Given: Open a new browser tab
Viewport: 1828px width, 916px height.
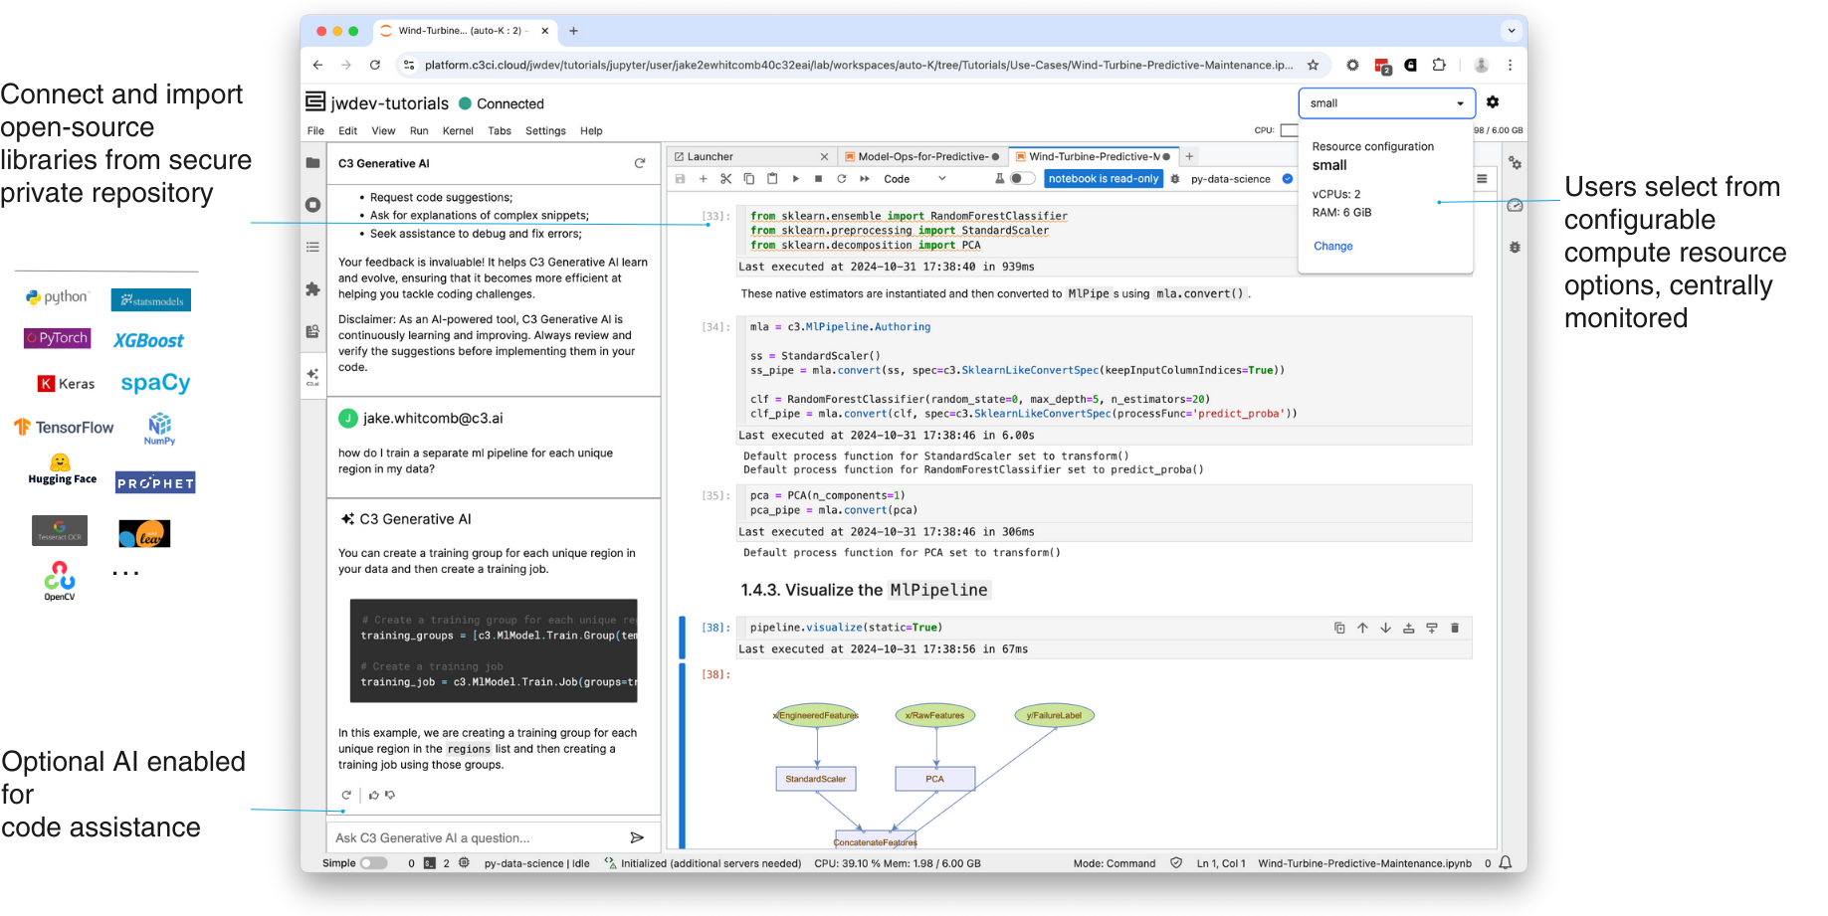Looking at the screenshot, I should tap(573, 31).
